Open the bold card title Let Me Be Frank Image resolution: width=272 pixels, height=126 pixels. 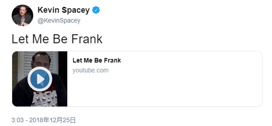coord(97,60)
